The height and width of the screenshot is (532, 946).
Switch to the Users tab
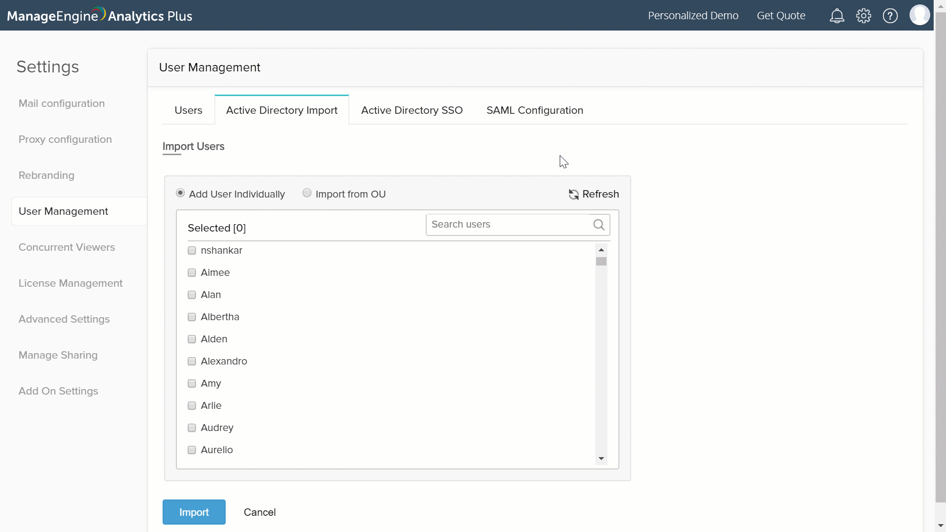(x=188, y=110)
